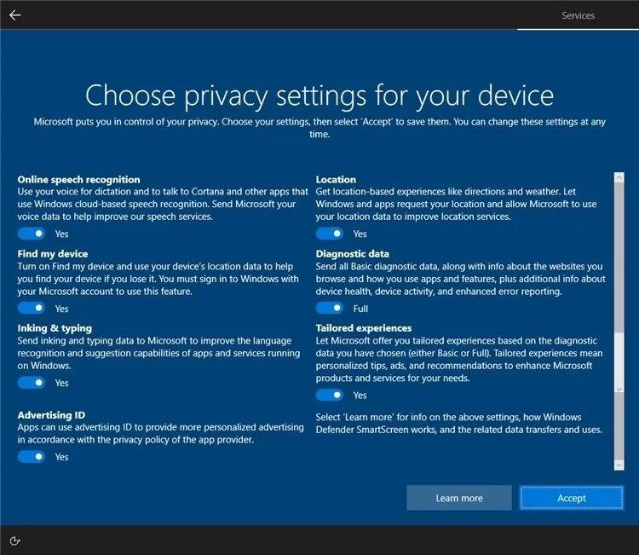Open the Ease of Access icon
The width and height of the screenshot is (639, 555).
coord(14,541)
